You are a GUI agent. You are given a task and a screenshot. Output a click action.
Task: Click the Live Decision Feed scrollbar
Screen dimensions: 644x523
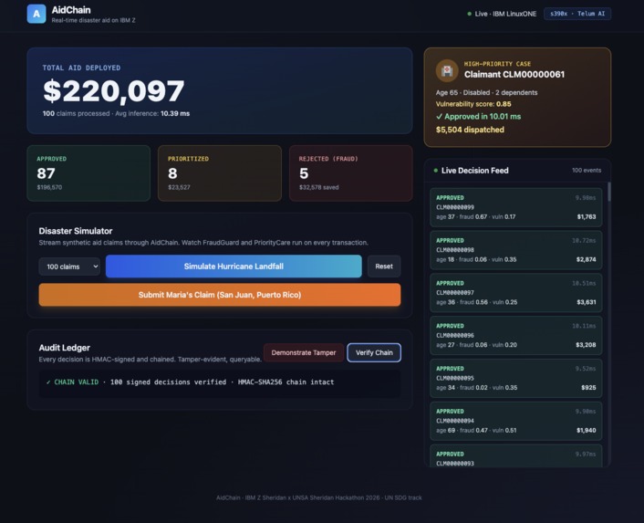[608, 192]
